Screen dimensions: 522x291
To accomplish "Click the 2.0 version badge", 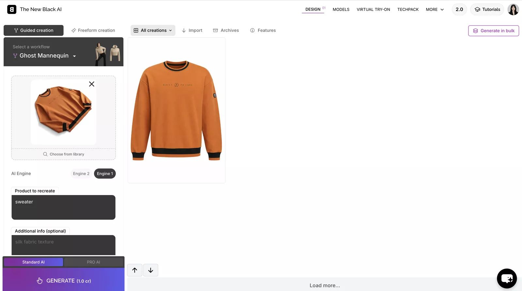I will 459,9.
